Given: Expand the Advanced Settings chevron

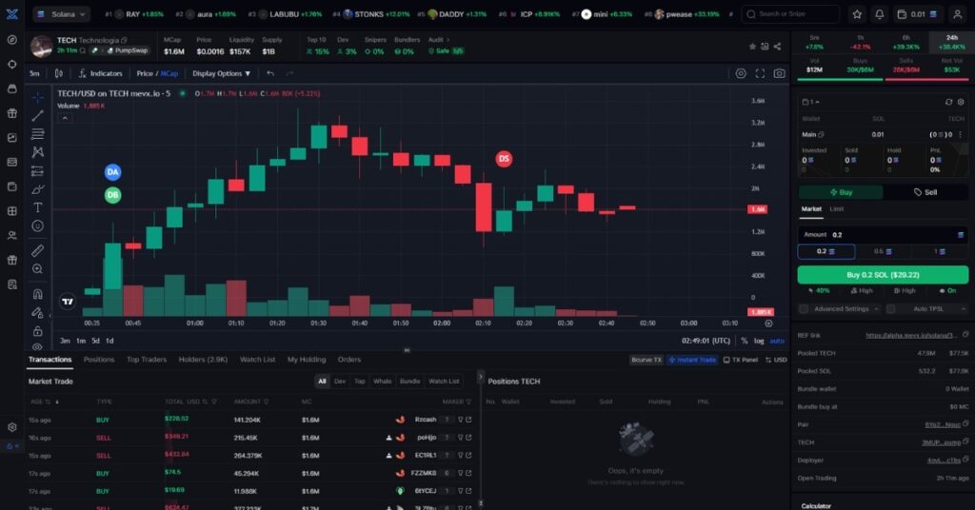Looking at the screenshot, I should click(x=876, y=308).
